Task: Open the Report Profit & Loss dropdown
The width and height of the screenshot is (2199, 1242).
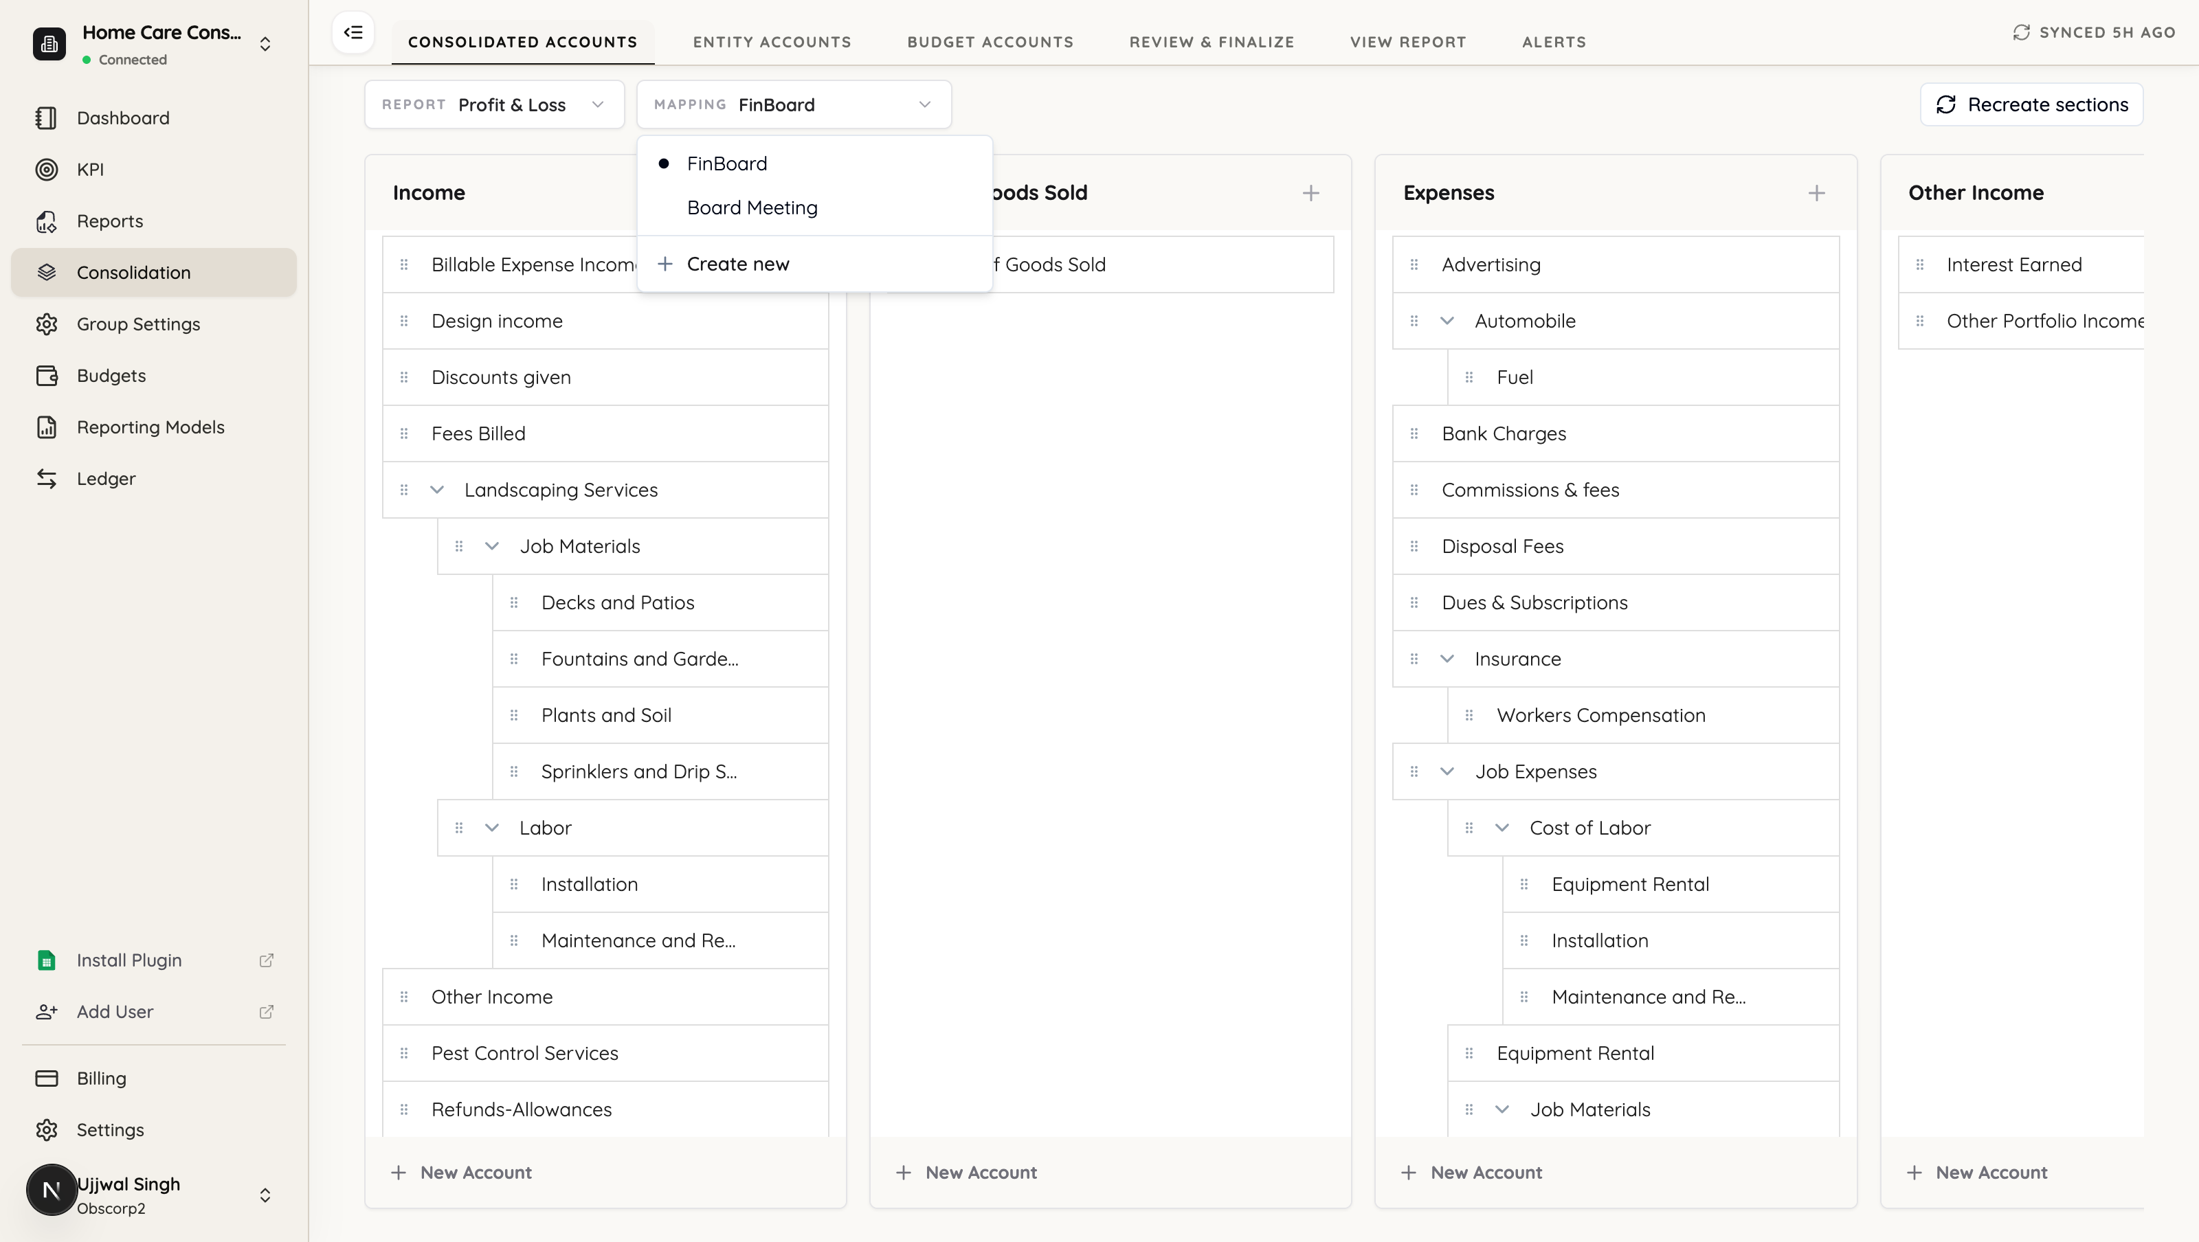Action: pyautogui.click(x=494, y=104)
